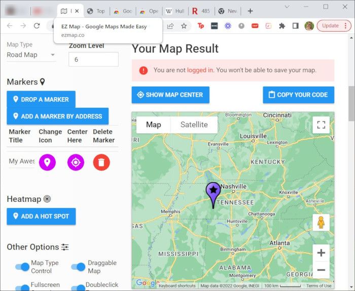The width and height of the screenshot is (355, 291).
Task: Open the user profile avatar
Action: pos(309,26)
